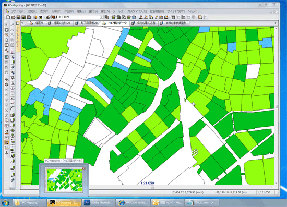287x207 pixels.
Task: Click the first Save disk icon
Action: point(18,17)
